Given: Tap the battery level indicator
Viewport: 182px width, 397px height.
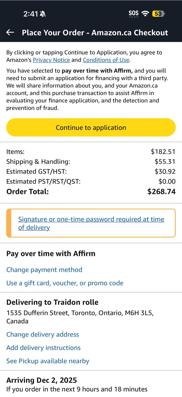Looking at the screenshot, I should click(158, 14).
